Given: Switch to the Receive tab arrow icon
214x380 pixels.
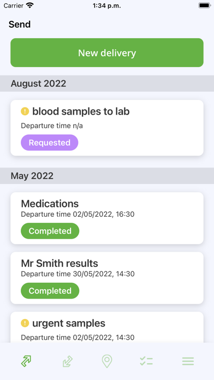Looking at the screenshot, I should click(67, 361).
